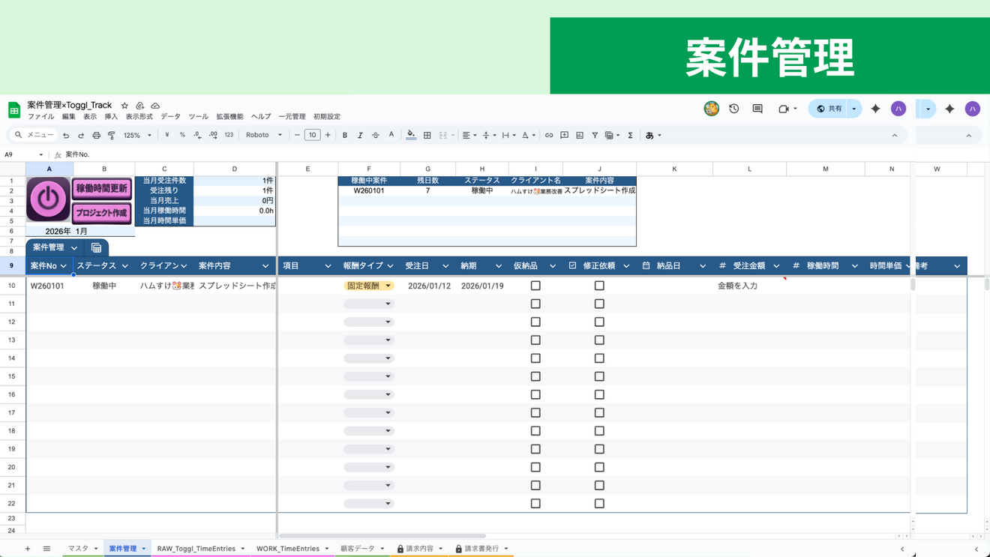Viewport: 990px width, 557px height.
Task: Switch to the マスタ sheet tab
Action: click(x=82, y=549)
